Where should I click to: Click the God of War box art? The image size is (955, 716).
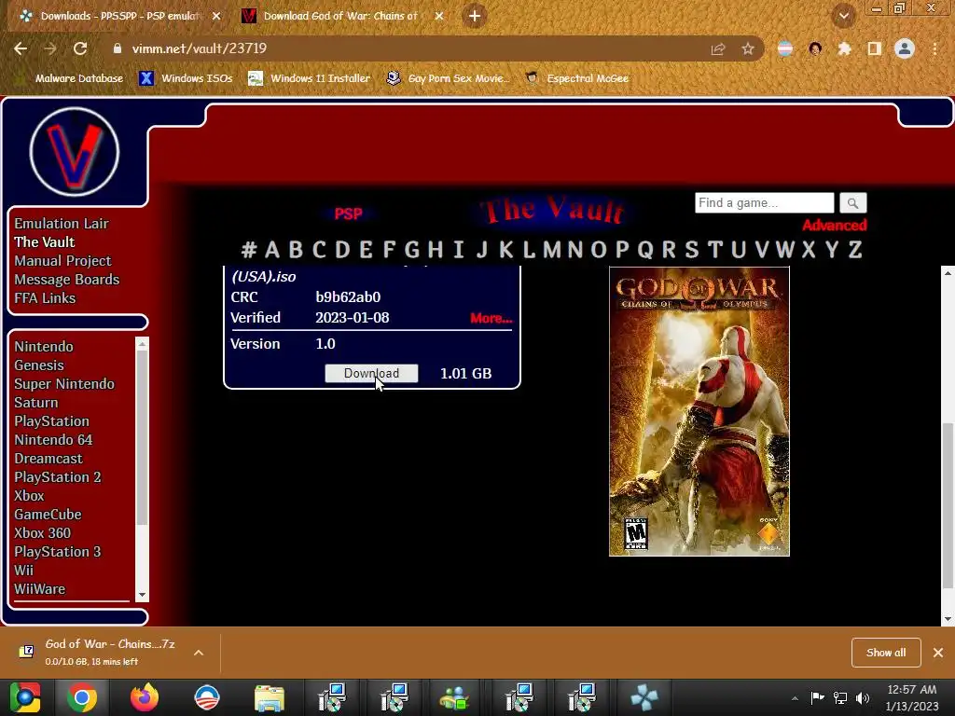coord(699,411)
